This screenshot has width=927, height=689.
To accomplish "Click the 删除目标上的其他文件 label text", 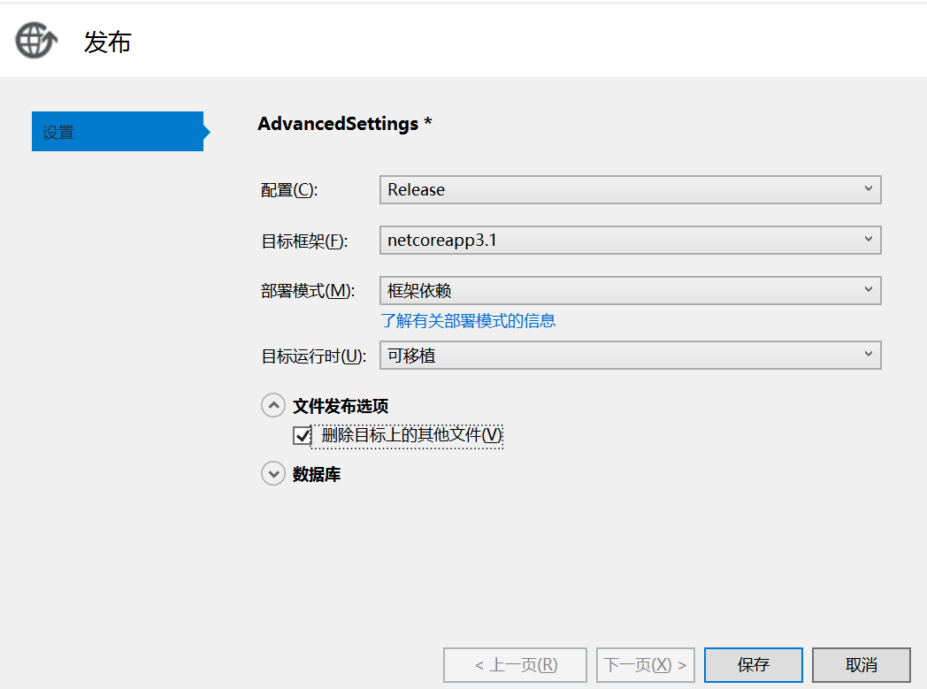I will (412, 435).
